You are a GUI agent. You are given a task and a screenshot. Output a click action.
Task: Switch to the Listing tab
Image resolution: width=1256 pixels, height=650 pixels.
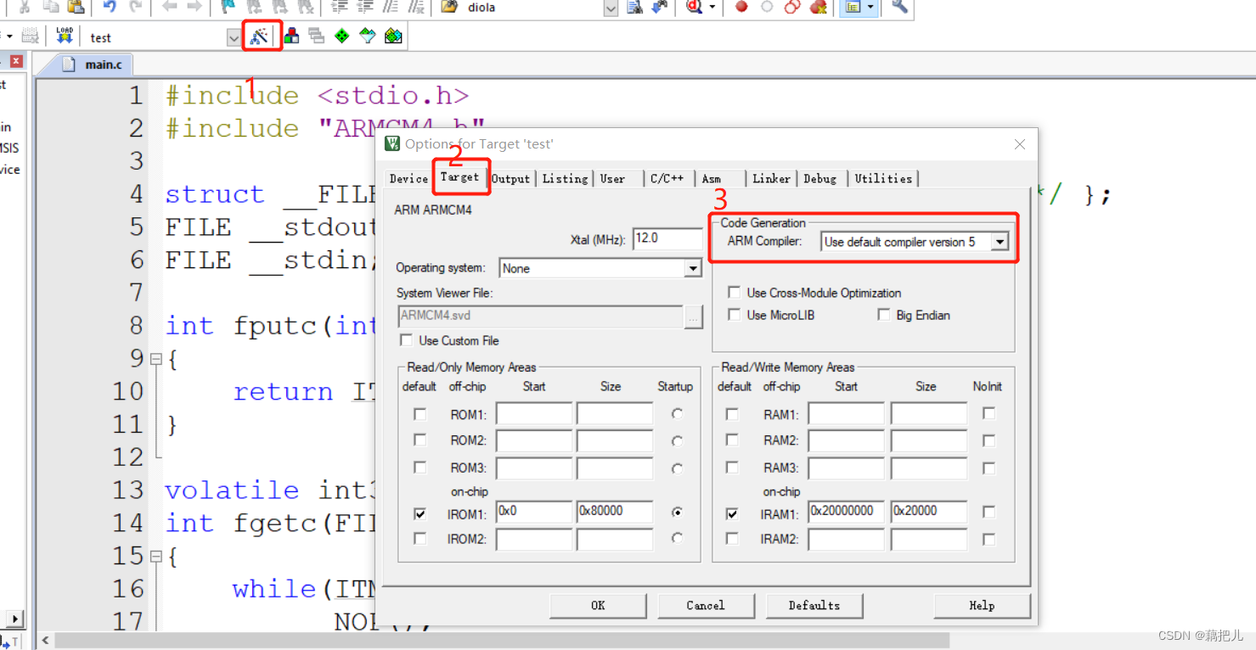point(565,178)
